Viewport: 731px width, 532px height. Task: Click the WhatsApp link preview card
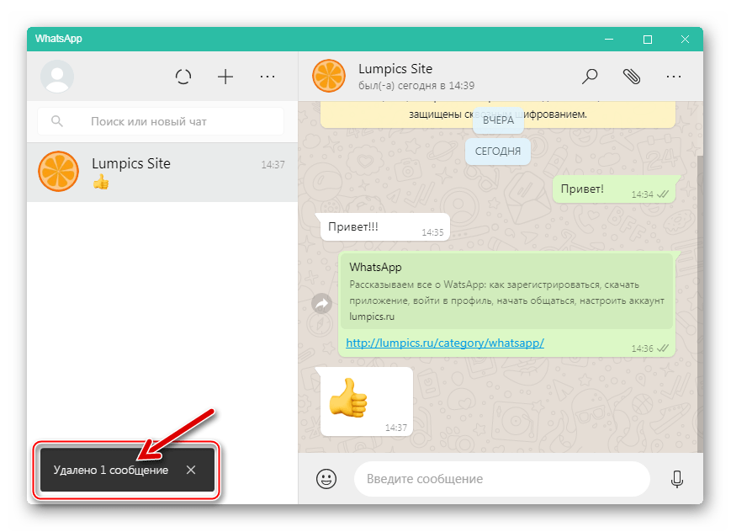(x=506, y=291)
